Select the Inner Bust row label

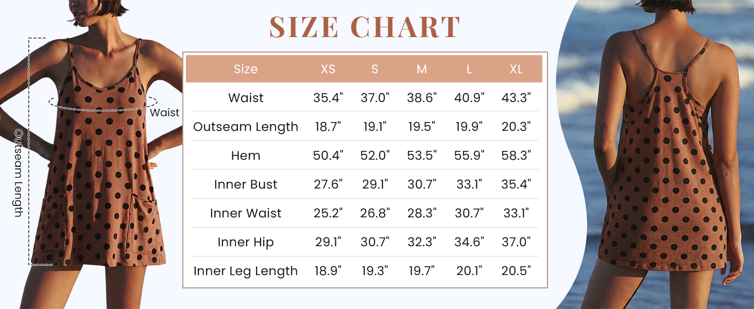(246, 184)
